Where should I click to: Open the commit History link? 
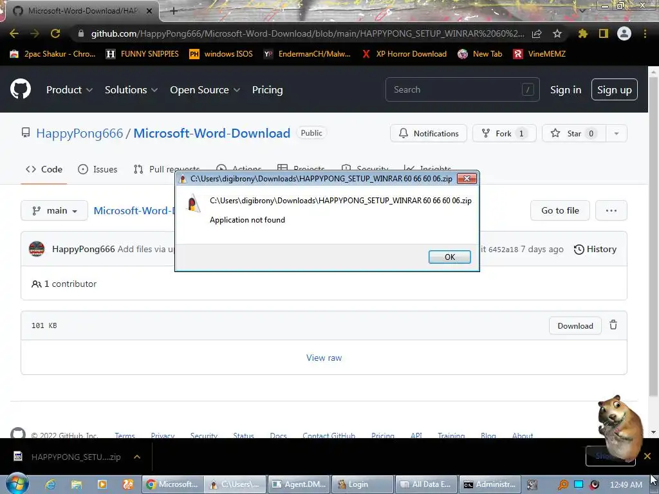[595, 249]
